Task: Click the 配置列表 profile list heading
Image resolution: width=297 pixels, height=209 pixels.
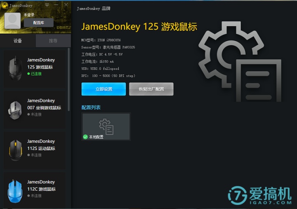Action: pos(91,107)
